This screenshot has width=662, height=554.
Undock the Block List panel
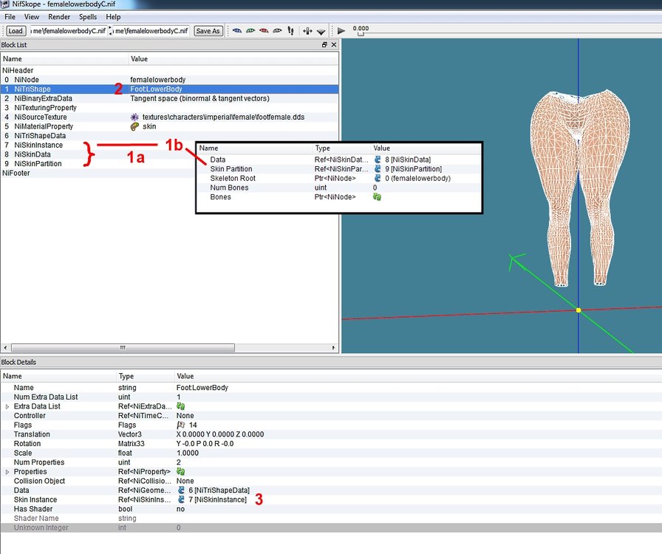(x=324, y=45)
